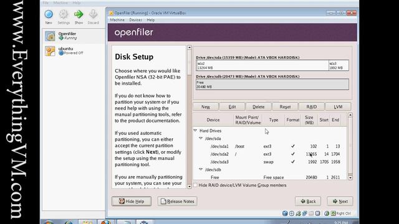Click the network adapter icon in VM status bar

coord(304,213)
